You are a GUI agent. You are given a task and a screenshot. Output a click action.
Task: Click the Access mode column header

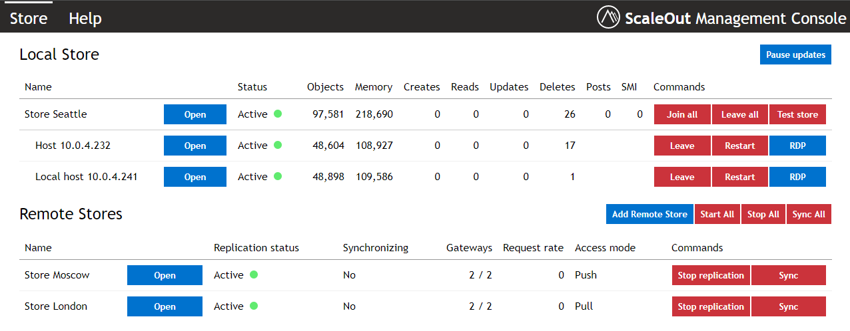(606, 248)
